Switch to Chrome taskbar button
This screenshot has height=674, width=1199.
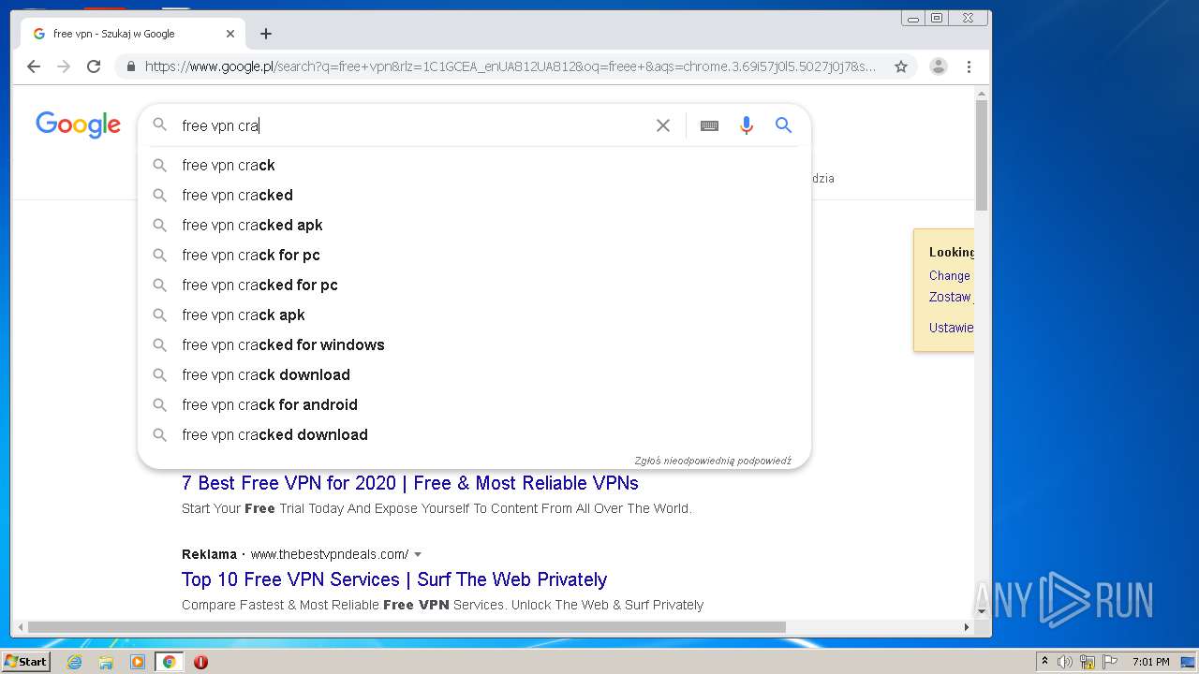click(169, 662)
